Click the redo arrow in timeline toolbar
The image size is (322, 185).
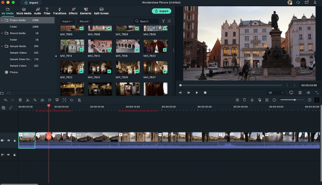(x=13, y=100)
